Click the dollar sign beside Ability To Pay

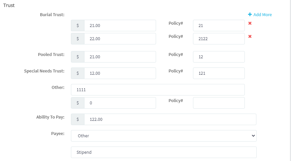[x=78, y=120]
